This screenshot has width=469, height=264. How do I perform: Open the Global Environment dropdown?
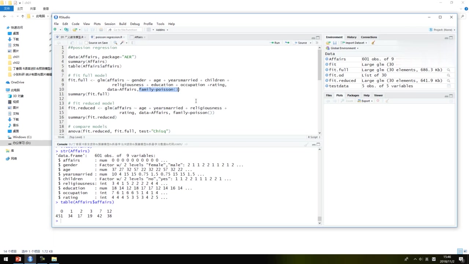click(342, 48)
